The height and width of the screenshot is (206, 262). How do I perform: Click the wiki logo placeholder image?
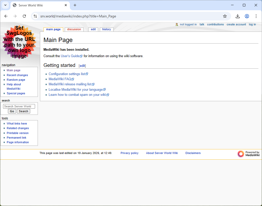[x=19, y=42]
